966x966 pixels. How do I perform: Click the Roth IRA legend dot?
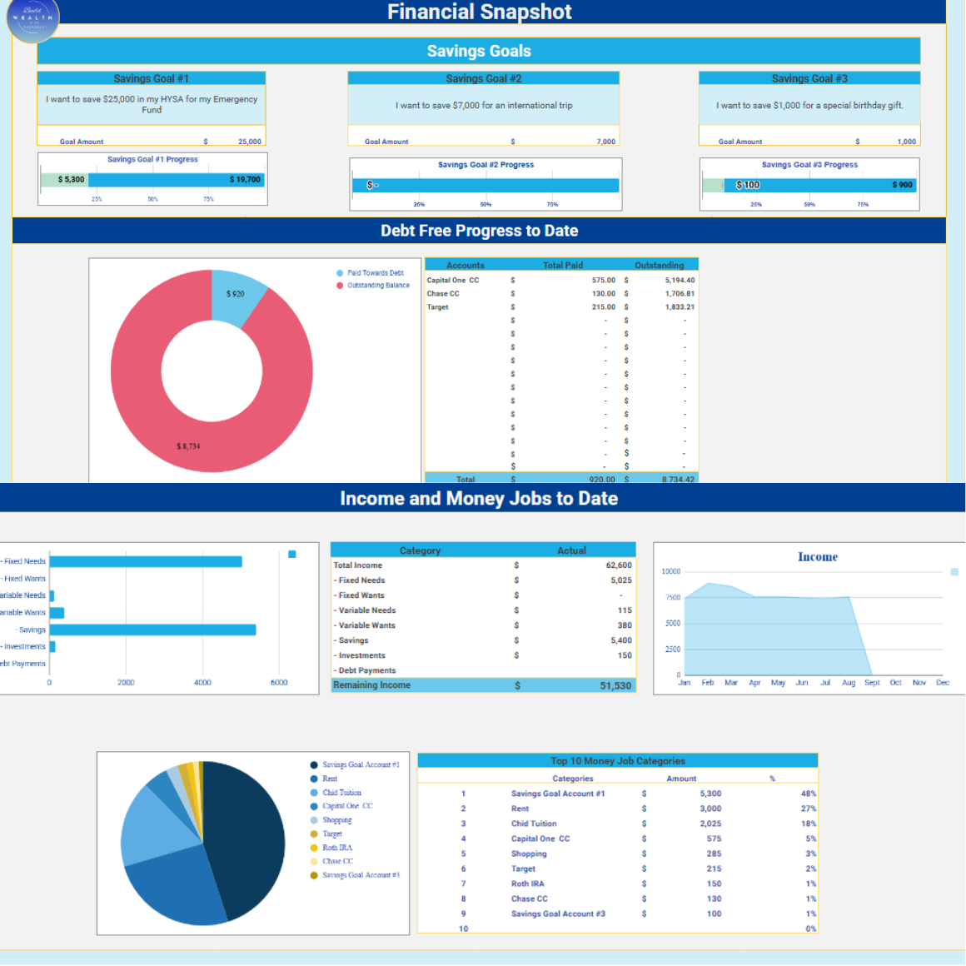(314, 848)
